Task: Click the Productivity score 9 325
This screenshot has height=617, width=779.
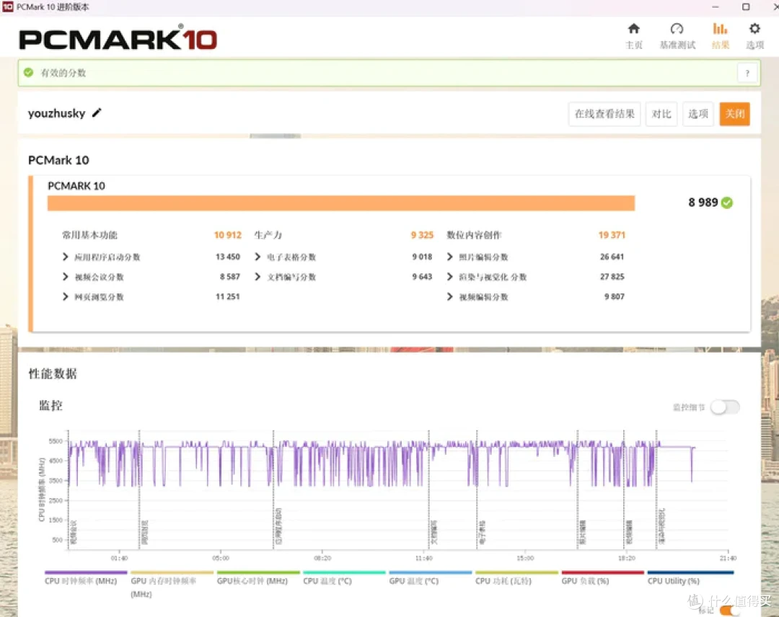Action: coord(422,235)
